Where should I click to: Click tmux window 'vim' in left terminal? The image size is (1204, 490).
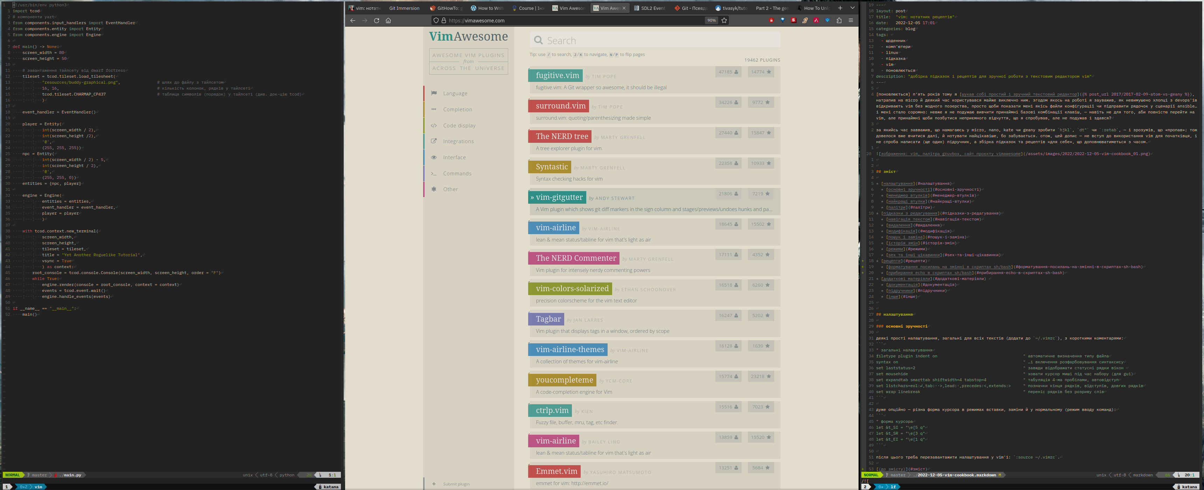[x=38, y=487]
